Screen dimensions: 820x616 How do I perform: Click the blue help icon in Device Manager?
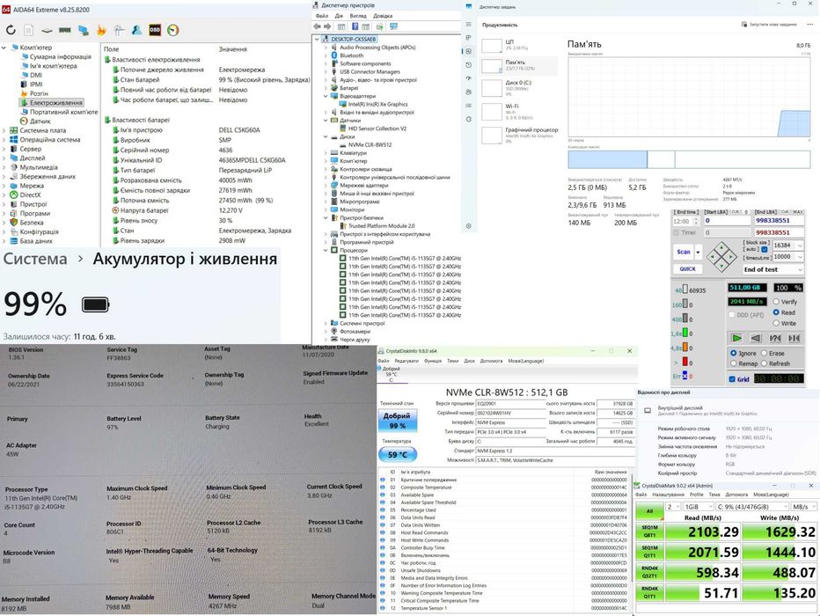pyautogui.click(x=355, y=26)
